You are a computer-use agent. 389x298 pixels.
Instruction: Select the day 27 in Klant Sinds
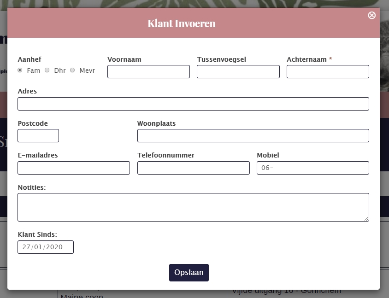click(26, 247)
